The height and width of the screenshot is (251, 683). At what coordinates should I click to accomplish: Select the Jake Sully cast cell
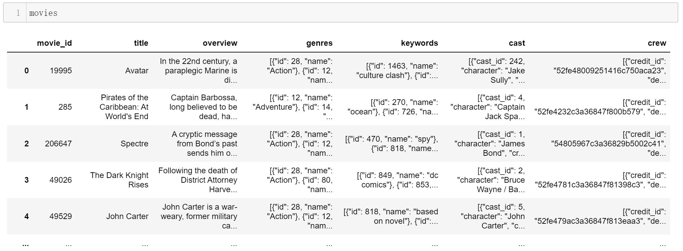(493, 71)
